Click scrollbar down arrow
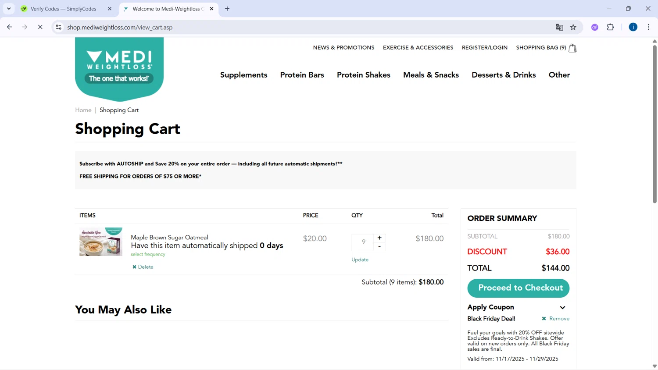This screenshot has height=370, width=658. (x=654, y=366)
